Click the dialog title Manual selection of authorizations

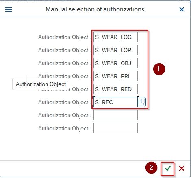[95, 9]
